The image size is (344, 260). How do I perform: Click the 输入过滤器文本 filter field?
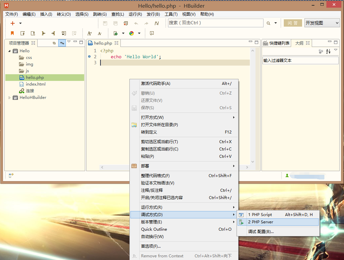[x=300, y=60]
